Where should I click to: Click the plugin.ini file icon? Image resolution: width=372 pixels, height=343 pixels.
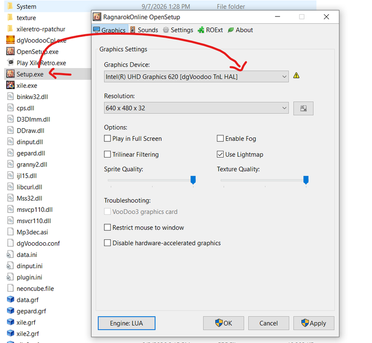[10, 277]
